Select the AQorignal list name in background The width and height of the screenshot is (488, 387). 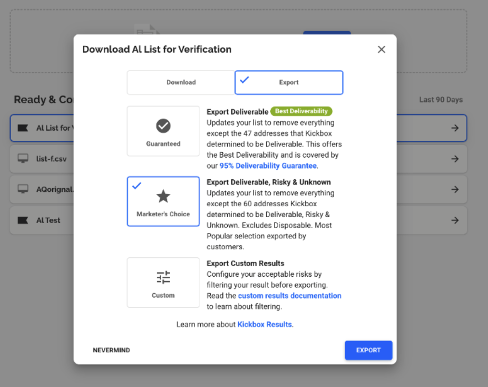pos(55,189)
